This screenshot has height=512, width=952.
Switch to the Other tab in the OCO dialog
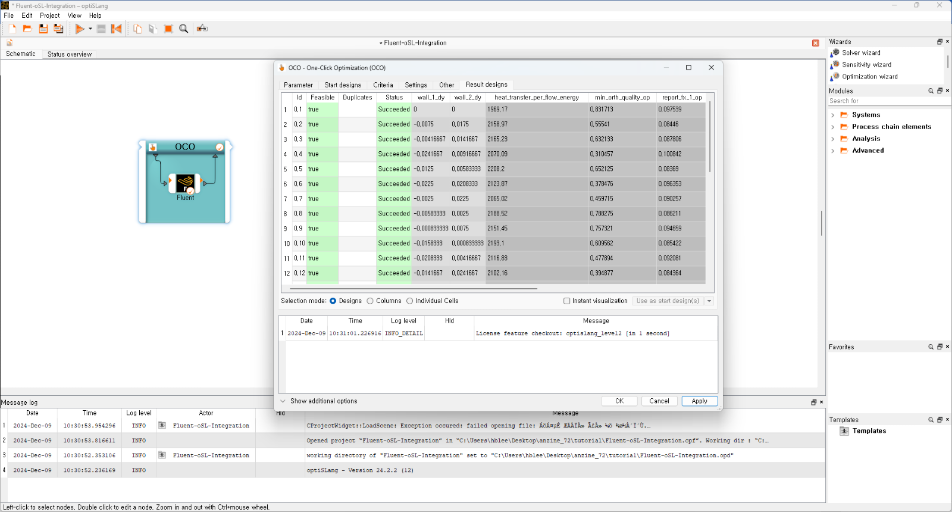pyautogui.click(x=447, y=85)
